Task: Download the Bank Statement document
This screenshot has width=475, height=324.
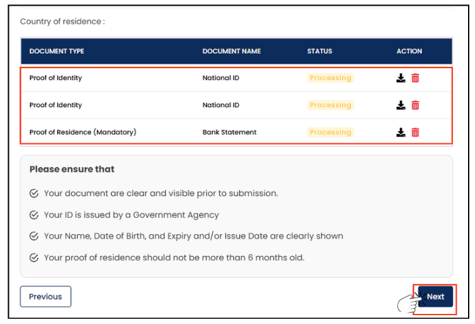Action: (400, 133)
